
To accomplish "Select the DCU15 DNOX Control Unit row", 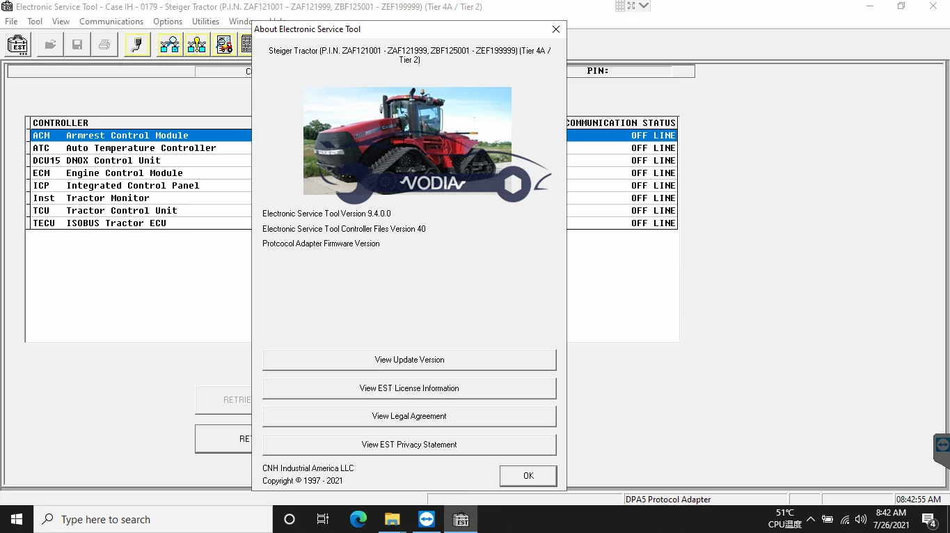I will [x=141, y=161].
